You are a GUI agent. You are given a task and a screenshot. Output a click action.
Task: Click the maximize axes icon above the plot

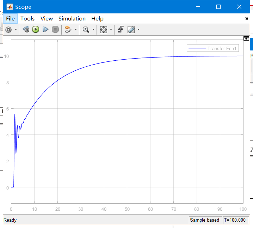[x=246, y=38]
